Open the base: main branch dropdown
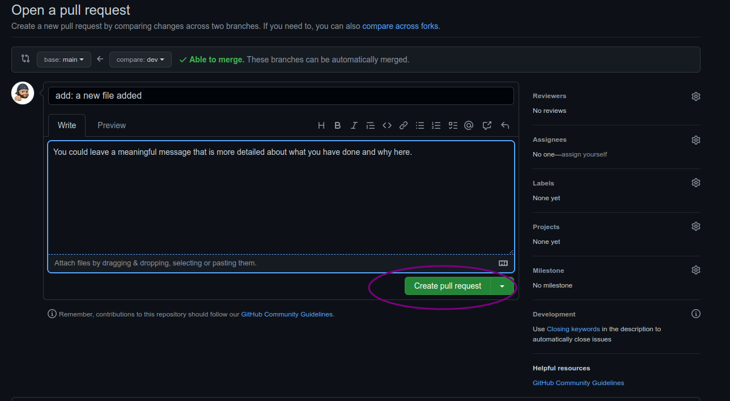Image resolution: width=730 pixels, height=401 pixels. click(x=64, y=60)
